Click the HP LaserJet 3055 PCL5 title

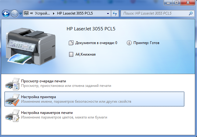(x=91, y=29)
